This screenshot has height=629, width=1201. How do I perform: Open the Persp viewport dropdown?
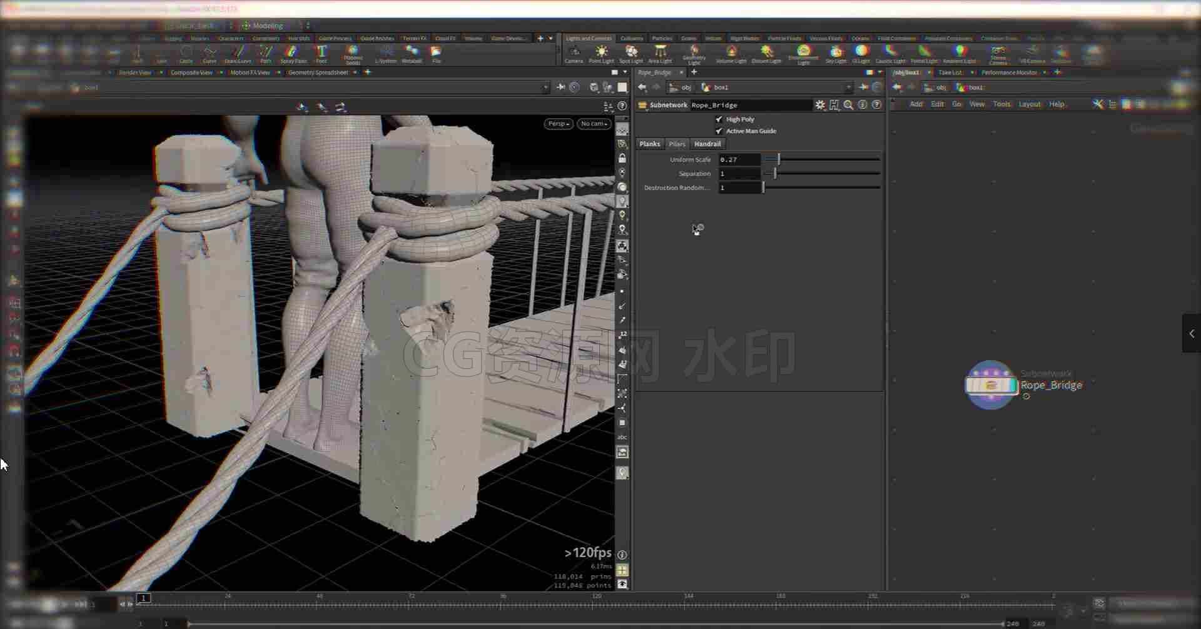(558, 124)
